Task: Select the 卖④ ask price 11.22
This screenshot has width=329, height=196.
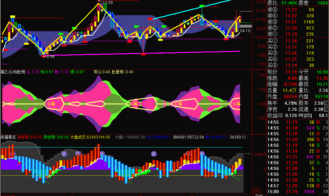Action: [291, 16]
